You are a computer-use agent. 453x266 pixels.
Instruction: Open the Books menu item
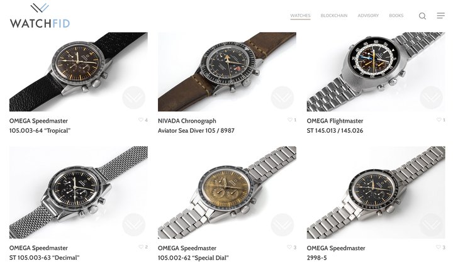point(396,16)
